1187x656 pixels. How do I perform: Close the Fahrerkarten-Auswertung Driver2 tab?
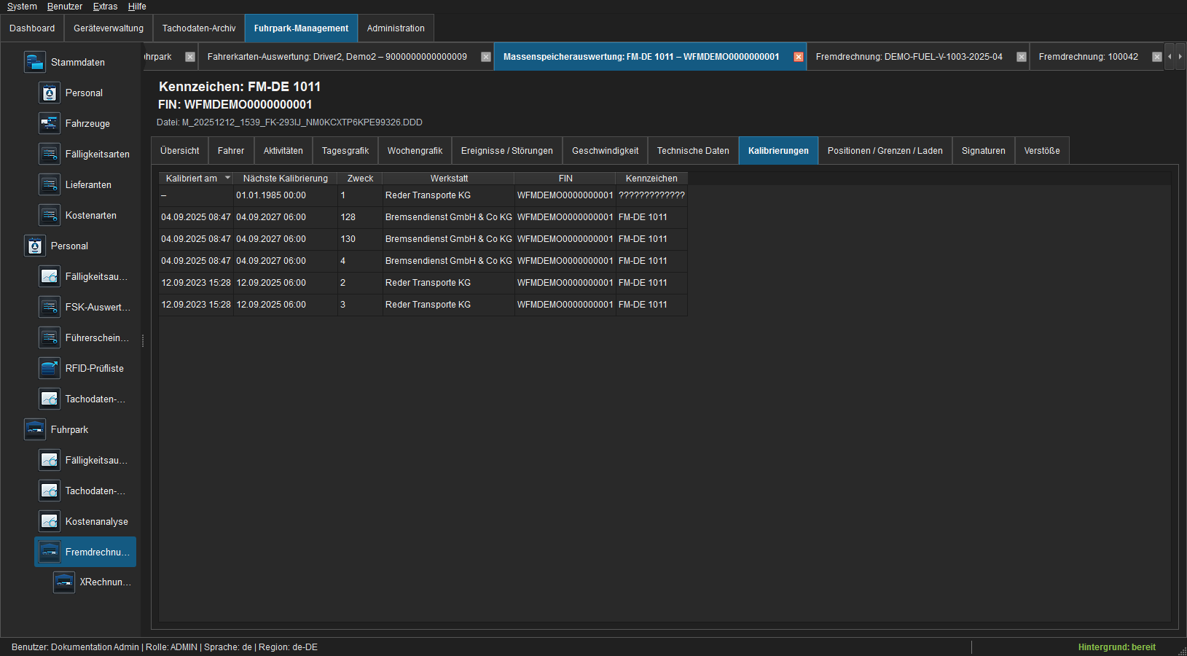pyautogui.click(x=486, y=57)
